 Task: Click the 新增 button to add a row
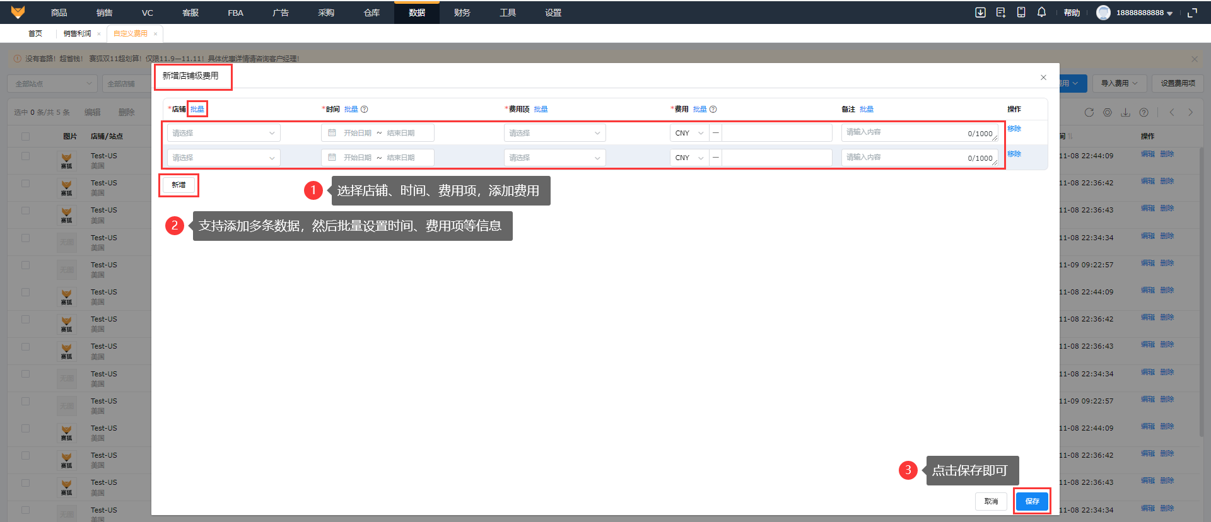click(178, 185)
